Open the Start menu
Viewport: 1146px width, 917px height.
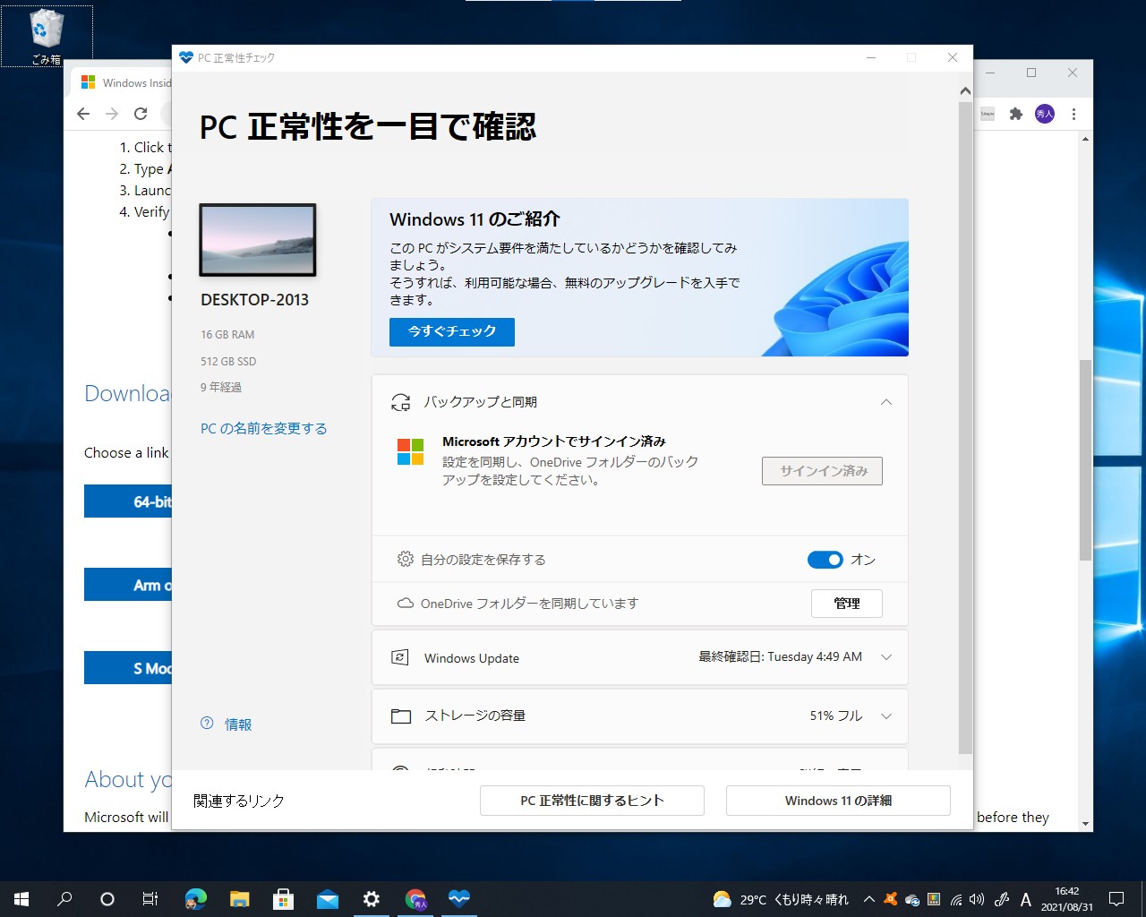coord(20,898)
